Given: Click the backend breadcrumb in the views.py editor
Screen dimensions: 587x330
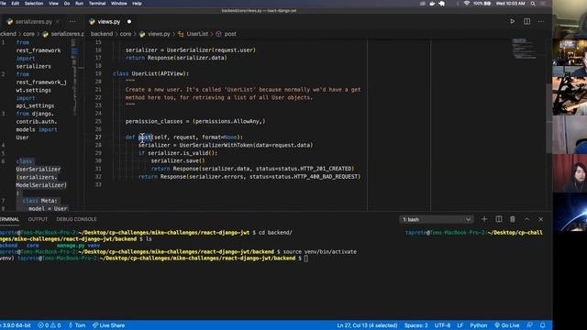Looking at the screenshot, I should (x=102, y=34).
